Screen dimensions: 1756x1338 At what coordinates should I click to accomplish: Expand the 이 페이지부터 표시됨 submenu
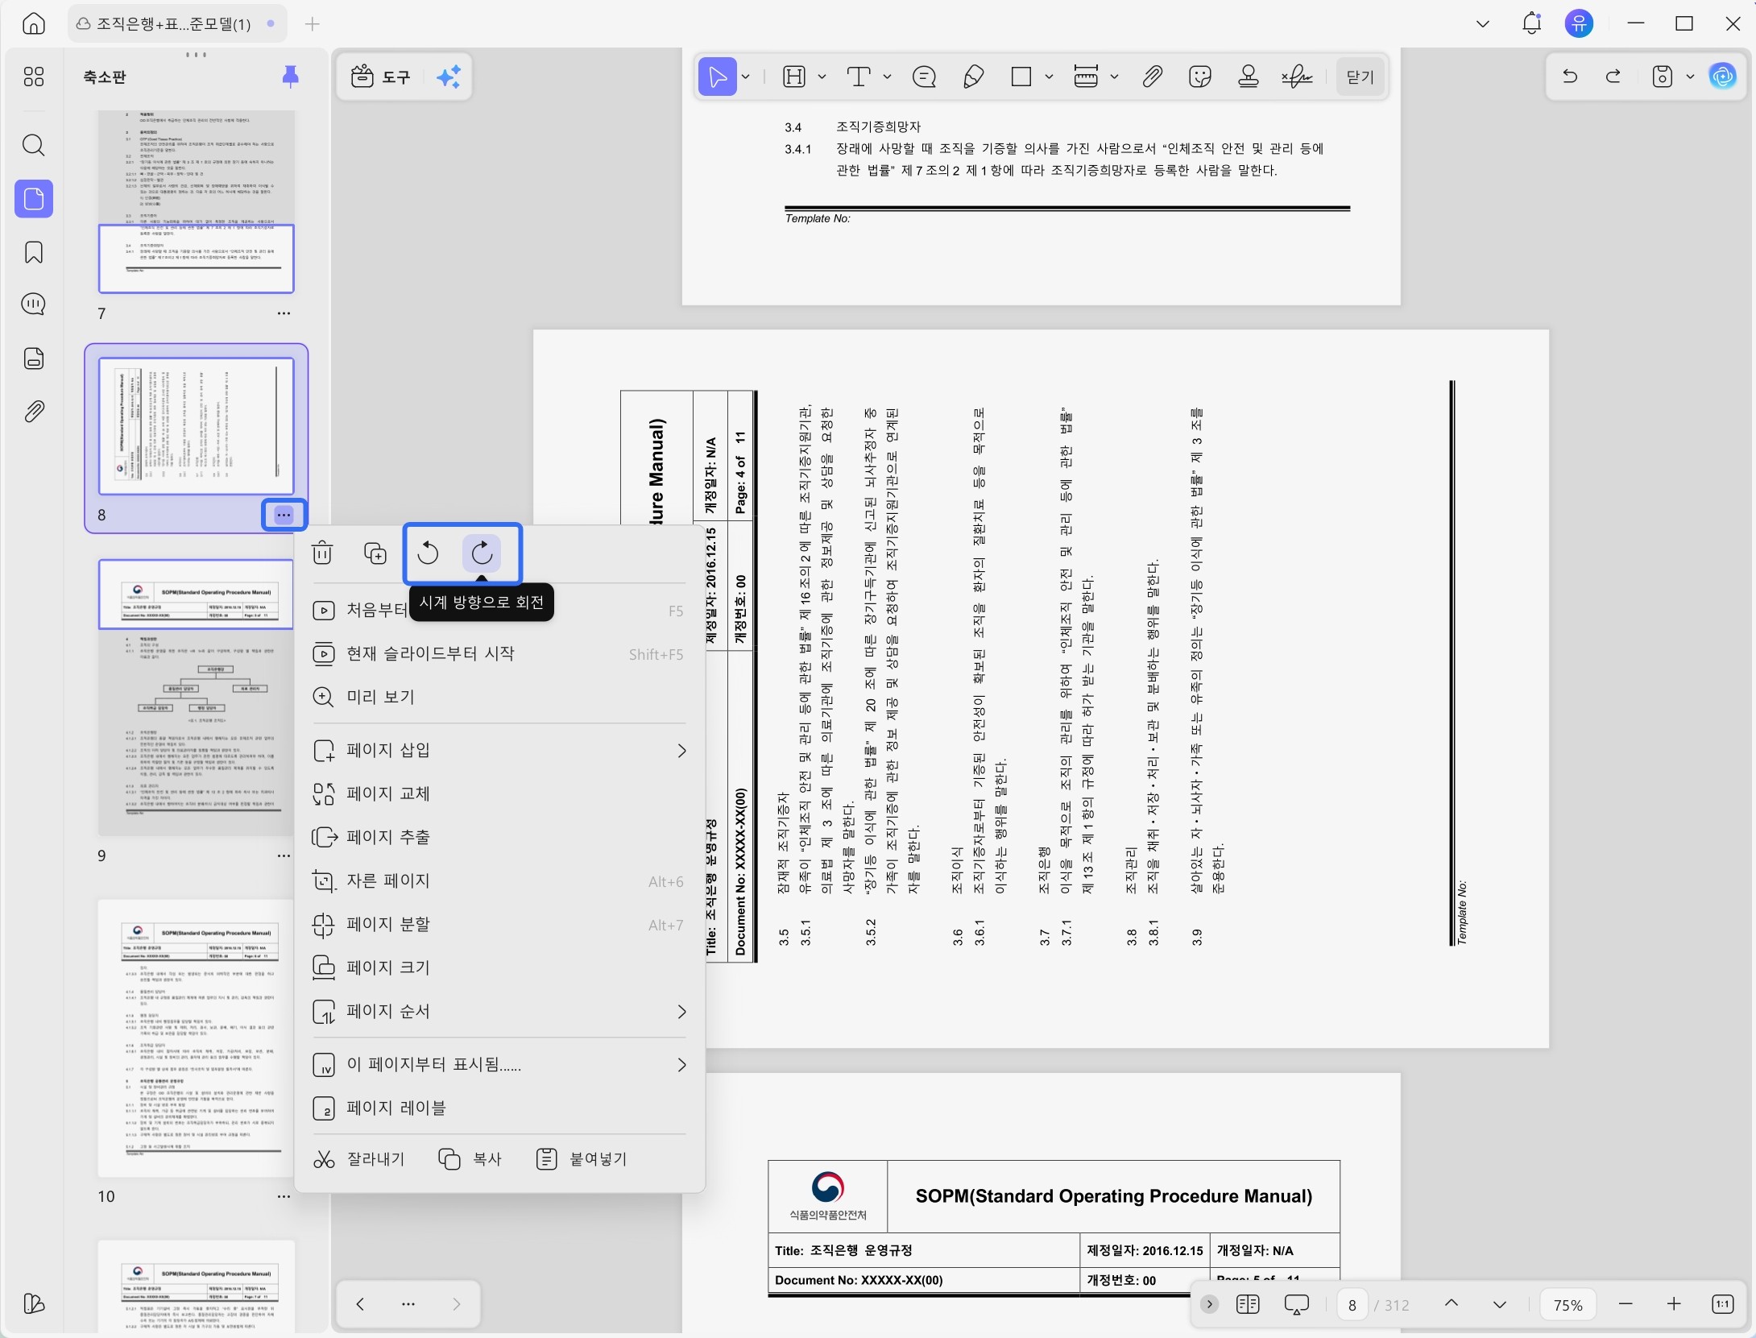click(x=681, y=1065)
